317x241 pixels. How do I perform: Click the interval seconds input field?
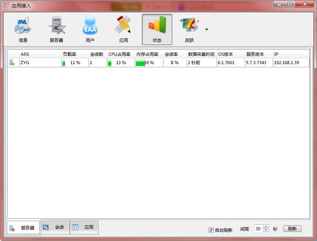pyautogui.click(x=258, y=229)
